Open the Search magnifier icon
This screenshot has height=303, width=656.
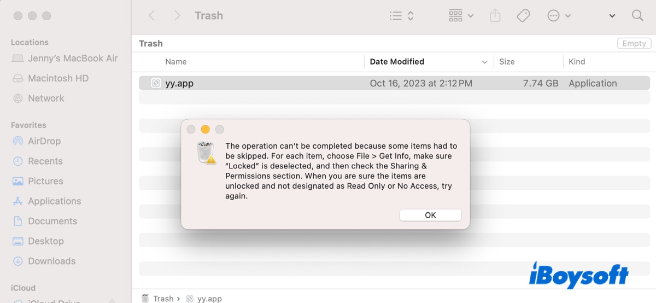pyautogui.click(x=637, y=15)
